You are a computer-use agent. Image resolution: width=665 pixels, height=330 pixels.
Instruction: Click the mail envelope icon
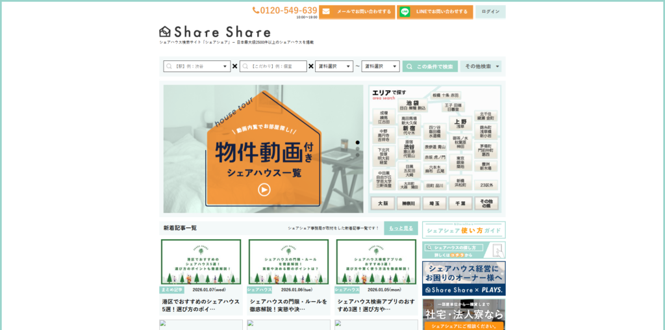coord(326,12)
